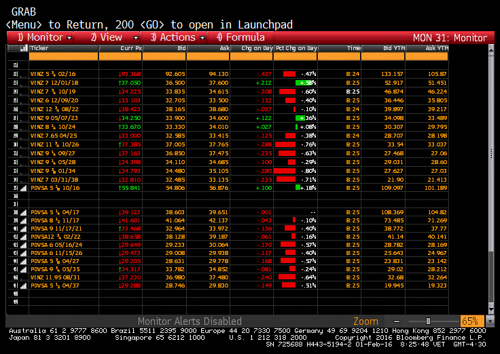The image size is (500, 354).
Task: Click the 108.369 Bid YTM value
Action: [392, 212]
